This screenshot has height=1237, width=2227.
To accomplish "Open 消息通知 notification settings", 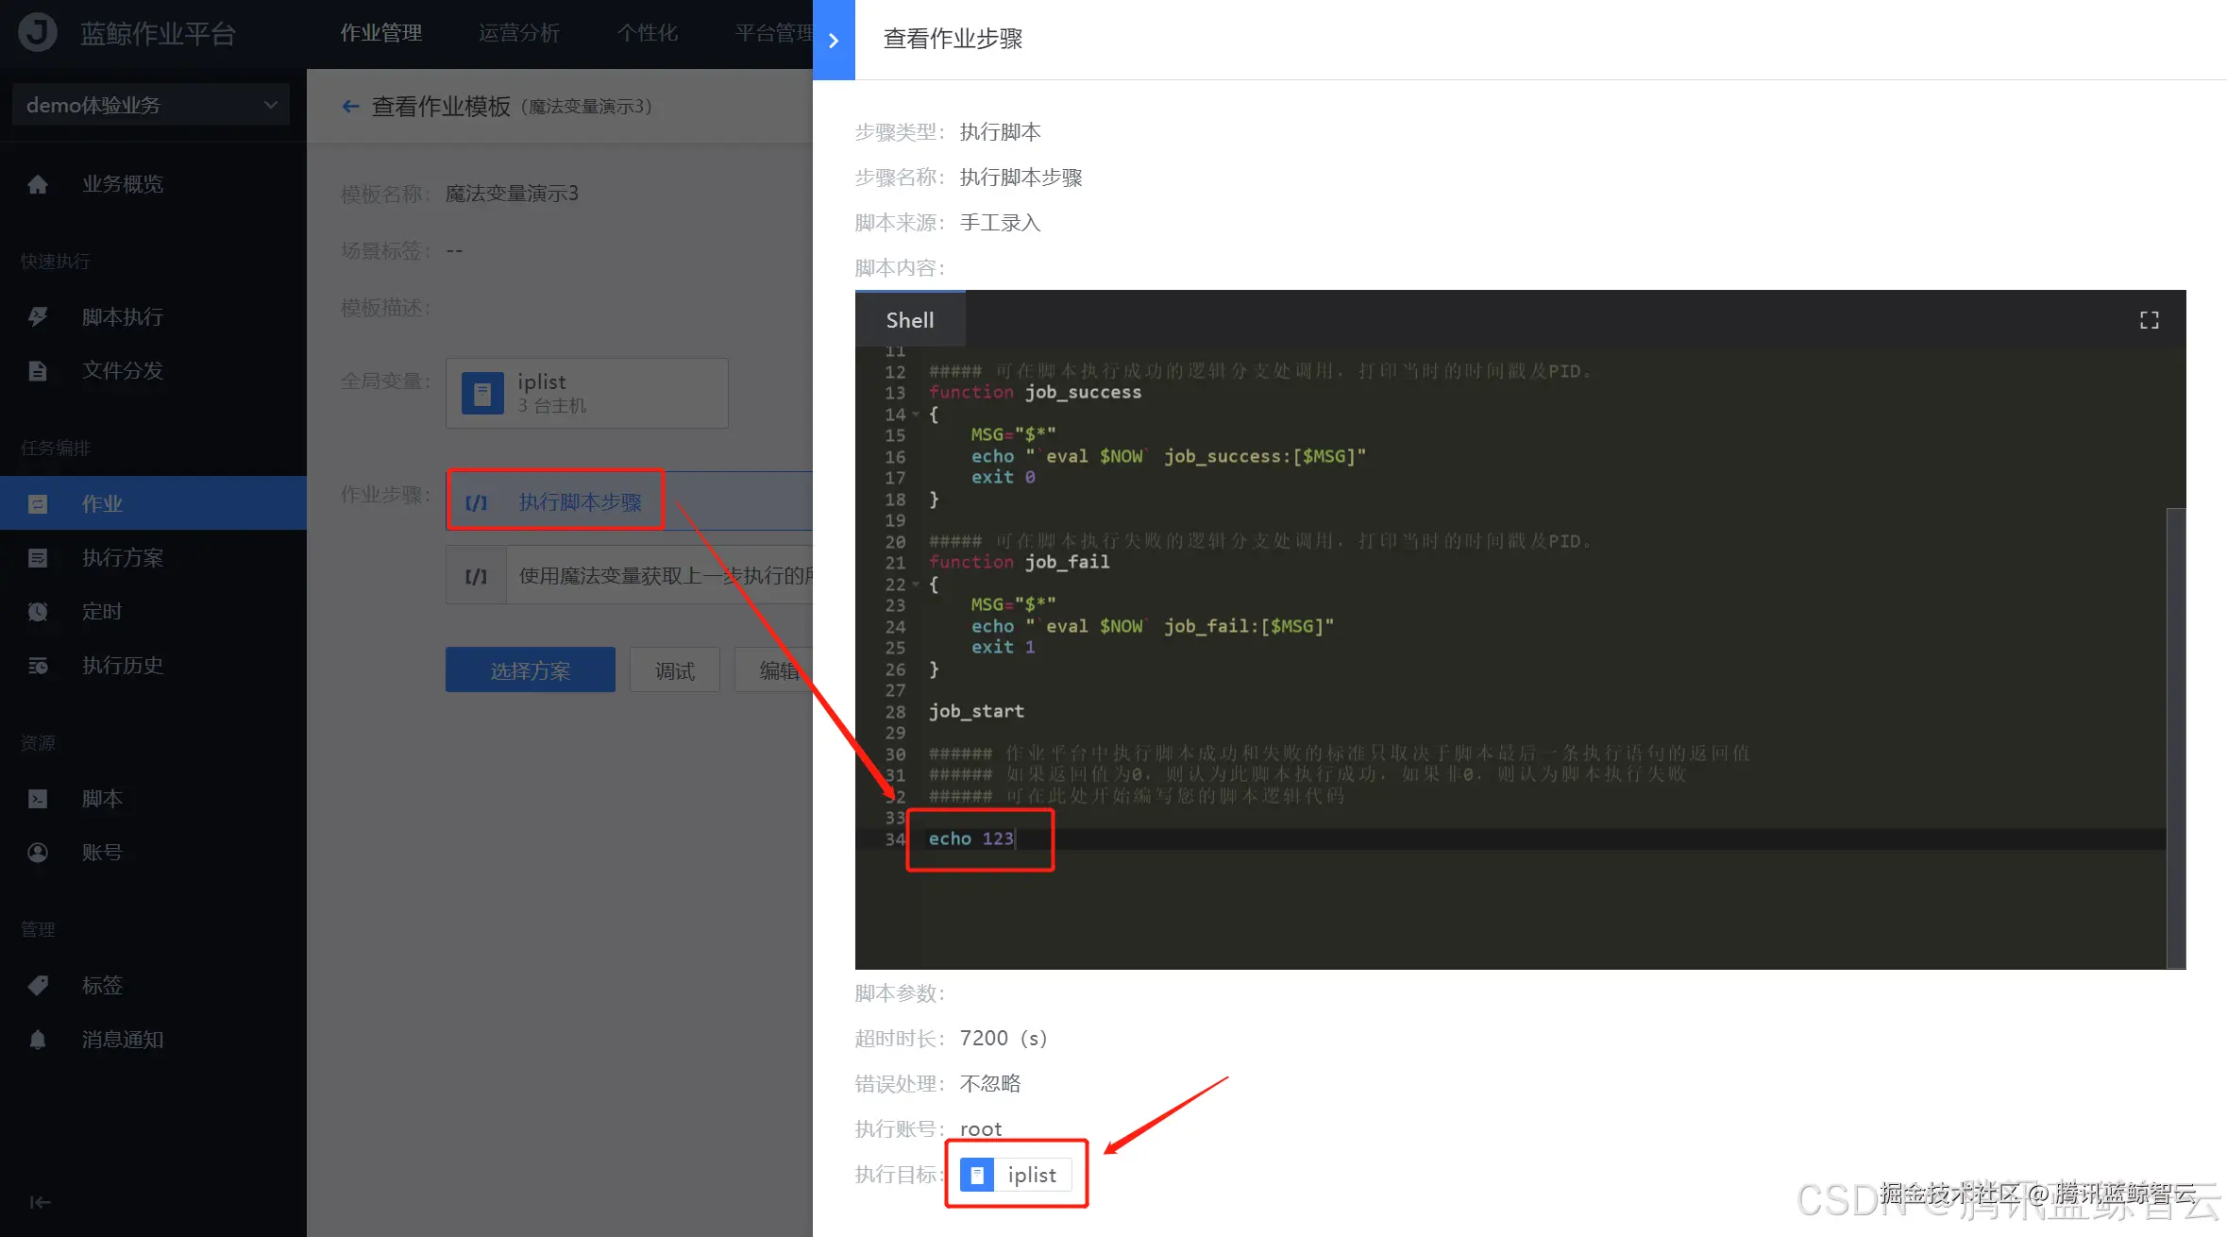I will [123, 1039].
